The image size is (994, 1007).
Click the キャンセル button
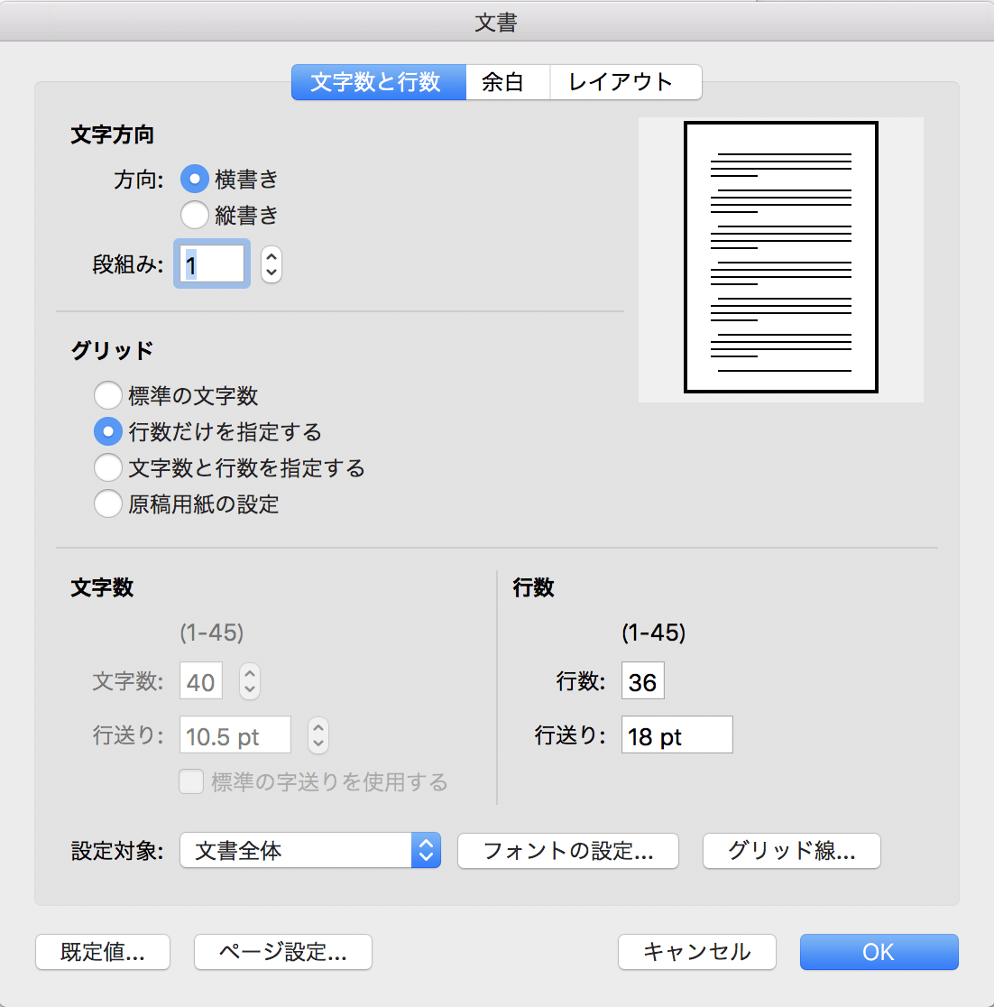tap(697, 952)
